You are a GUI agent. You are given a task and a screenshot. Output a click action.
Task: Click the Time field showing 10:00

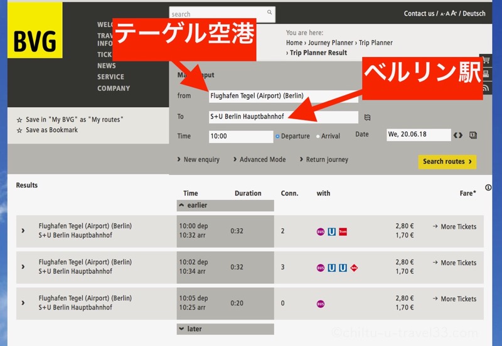coord(241,136)
